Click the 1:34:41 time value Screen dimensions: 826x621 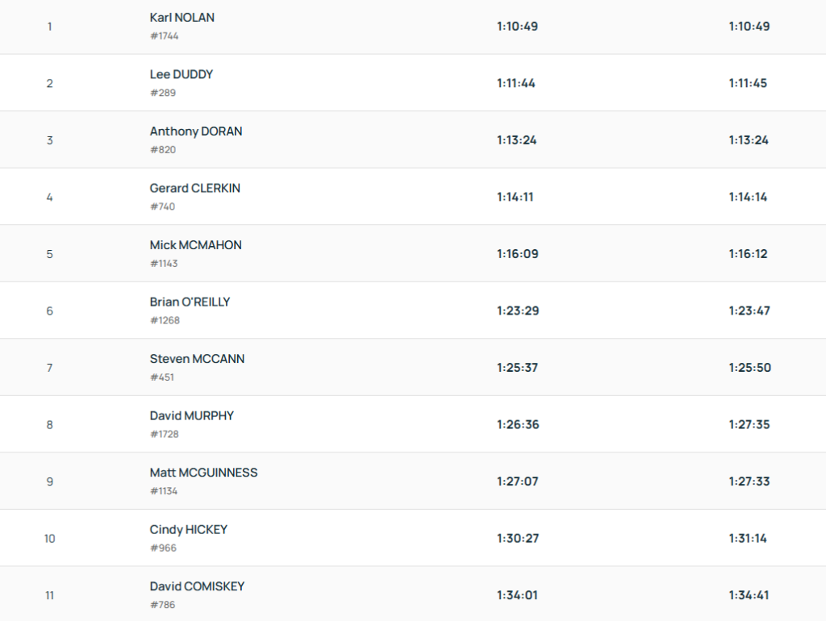click(749, 595)
